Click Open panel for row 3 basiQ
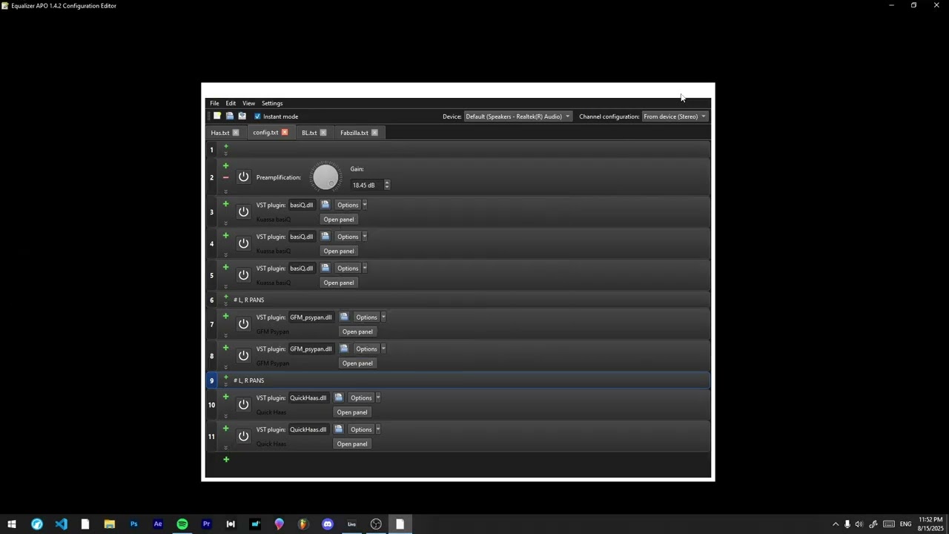This screenshot has height=534, width=949. (339, 220)
